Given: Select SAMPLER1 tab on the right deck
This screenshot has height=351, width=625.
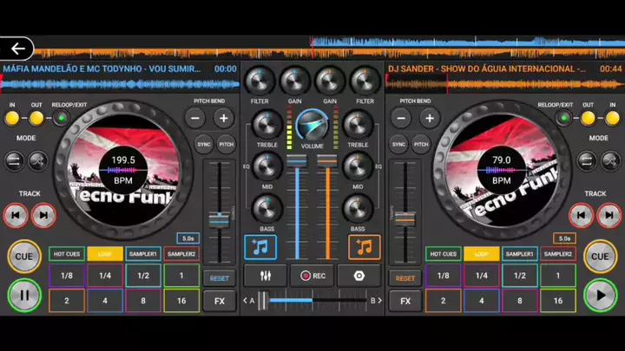Looking at the screenshot, I should click(x=520, y=254).
